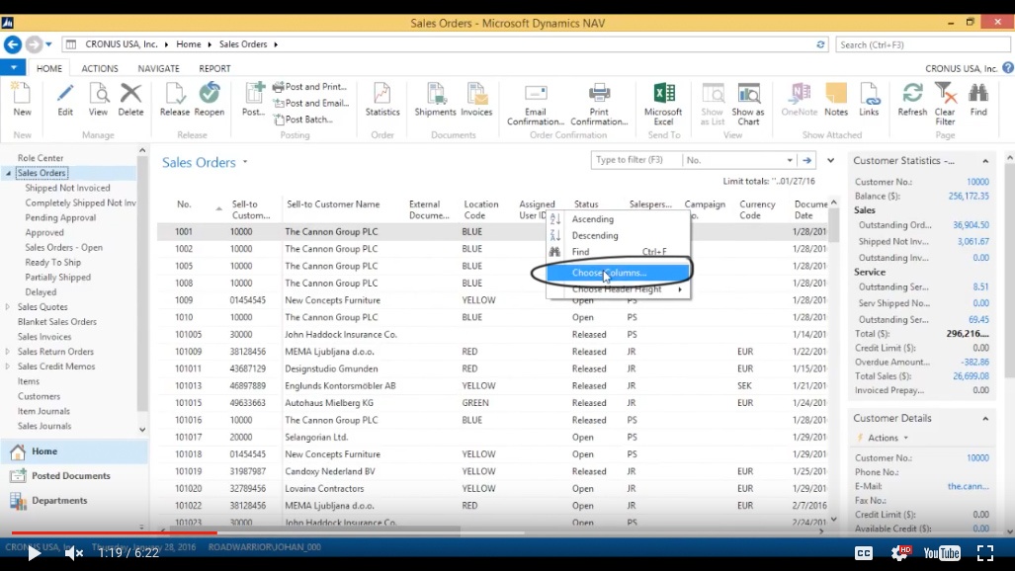Choose Post and Email
Image resolution: width=1015 pixels, height=571 pixels.
pyautogui.click(x=311, y=103)
